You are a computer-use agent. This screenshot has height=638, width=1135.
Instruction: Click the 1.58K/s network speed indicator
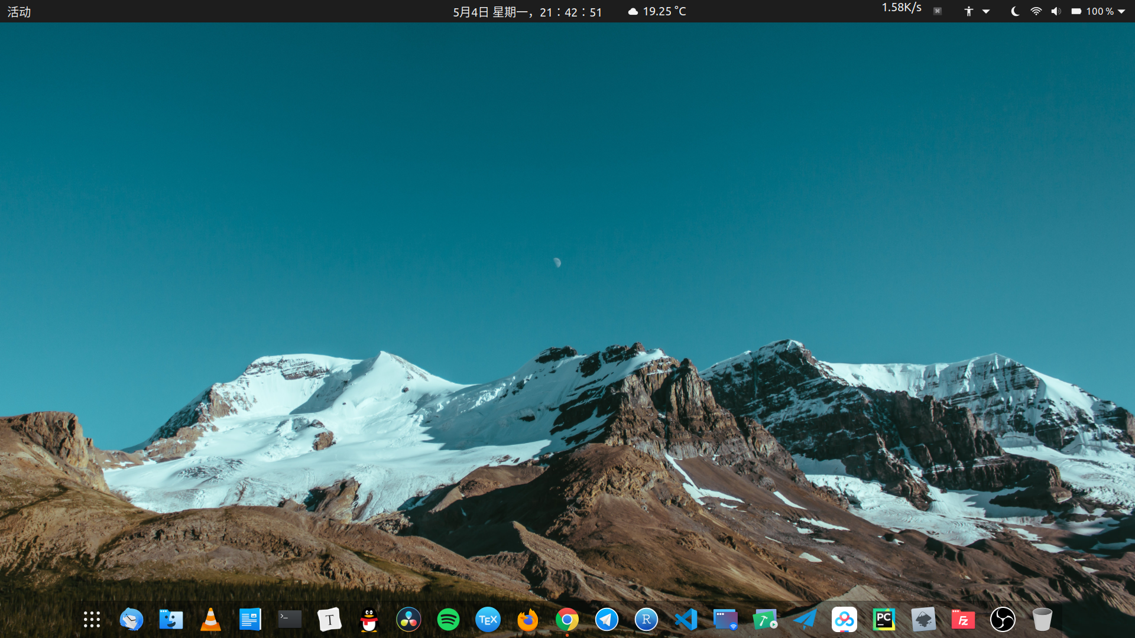[901, 8]
